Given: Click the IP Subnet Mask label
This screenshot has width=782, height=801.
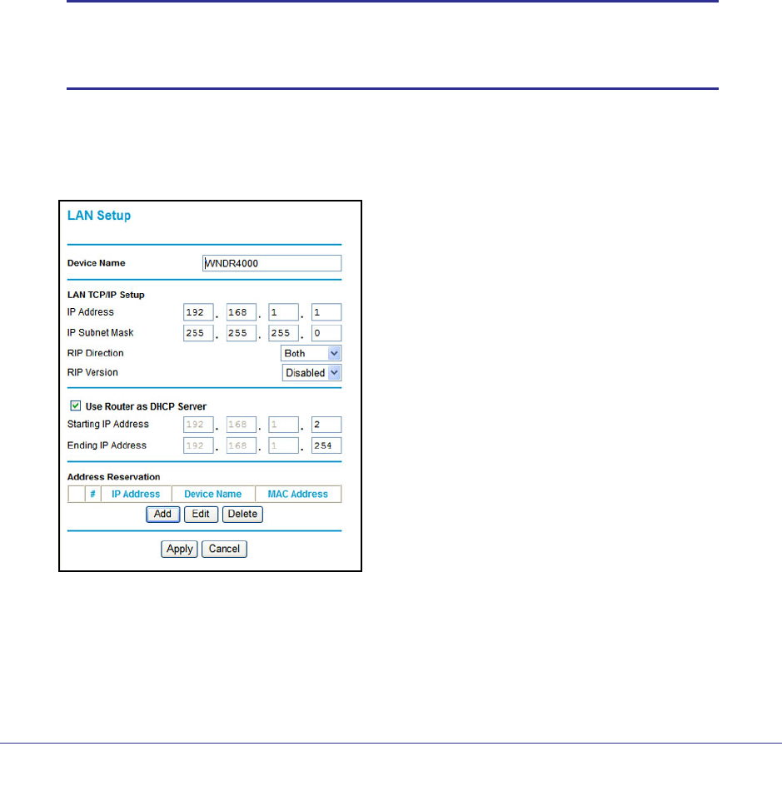Looking at the screenshot, I should 100,332.
